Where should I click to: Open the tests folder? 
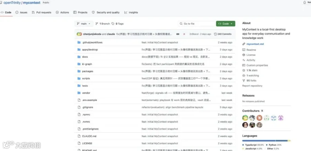tap(85, 86)
